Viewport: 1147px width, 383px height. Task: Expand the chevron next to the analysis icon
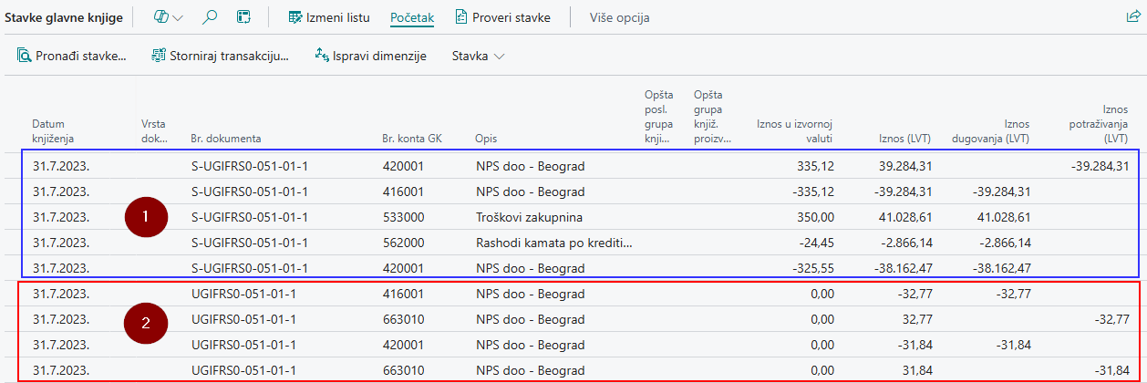click(178, 17)
